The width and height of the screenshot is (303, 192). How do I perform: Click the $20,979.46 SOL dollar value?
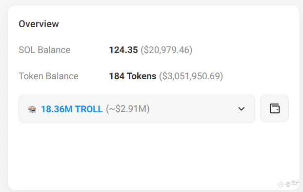point(166,50)
